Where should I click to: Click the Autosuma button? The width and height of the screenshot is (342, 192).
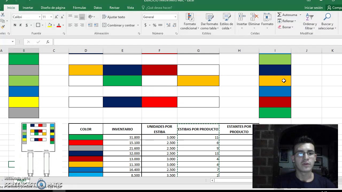click(x=287, y=15)
